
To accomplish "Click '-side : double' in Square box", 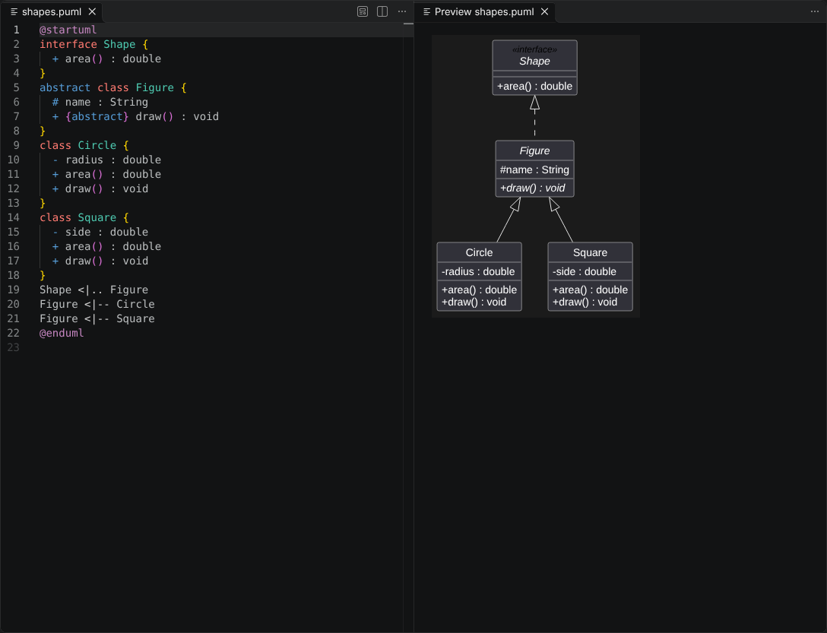I will pyautogui.click(x=584, y=271).
